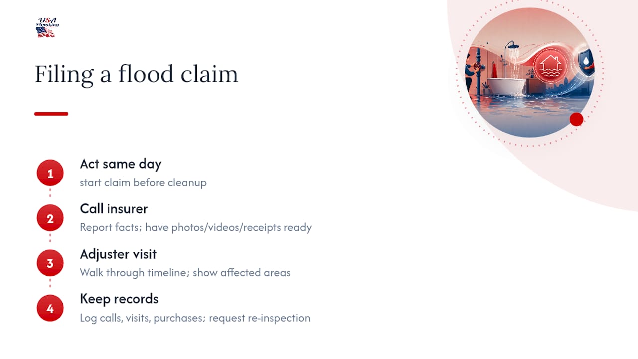Select the red step 3 circle
638x359 pixels.
pos(50,263)
